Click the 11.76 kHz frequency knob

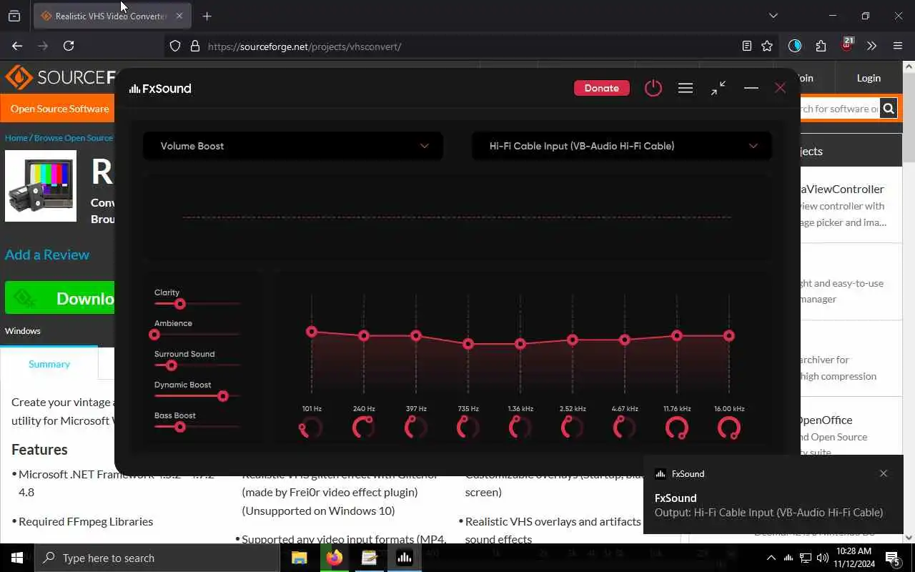tap(677, 428)
